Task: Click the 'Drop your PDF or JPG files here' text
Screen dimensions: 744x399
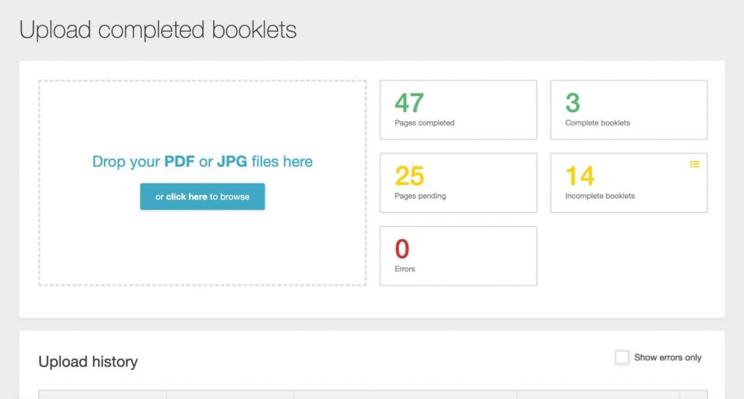Action: [203, 162]
